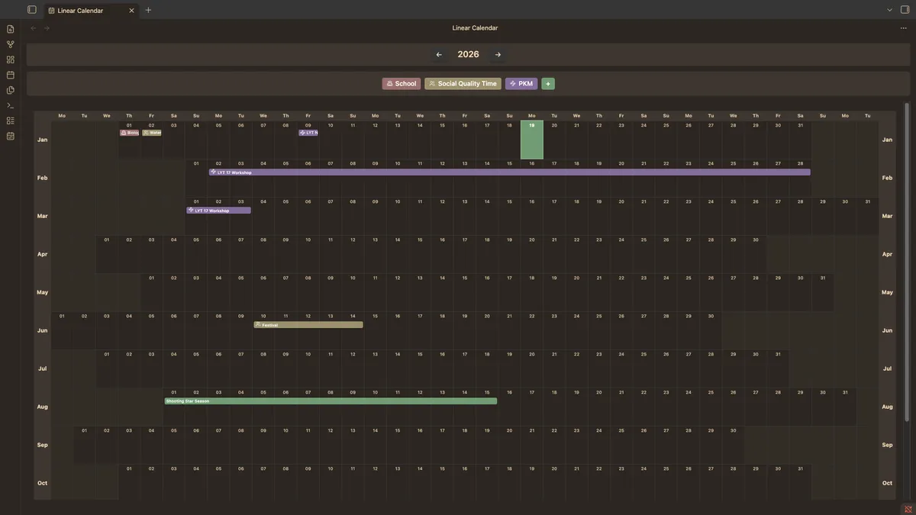Viewport: 916px width, 515px height.
Task: Open graph view from the ribbon
Action: 11,44
